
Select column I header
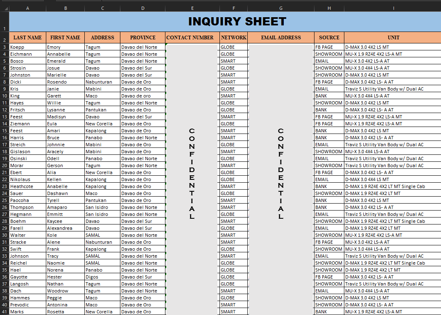[393, 9]
